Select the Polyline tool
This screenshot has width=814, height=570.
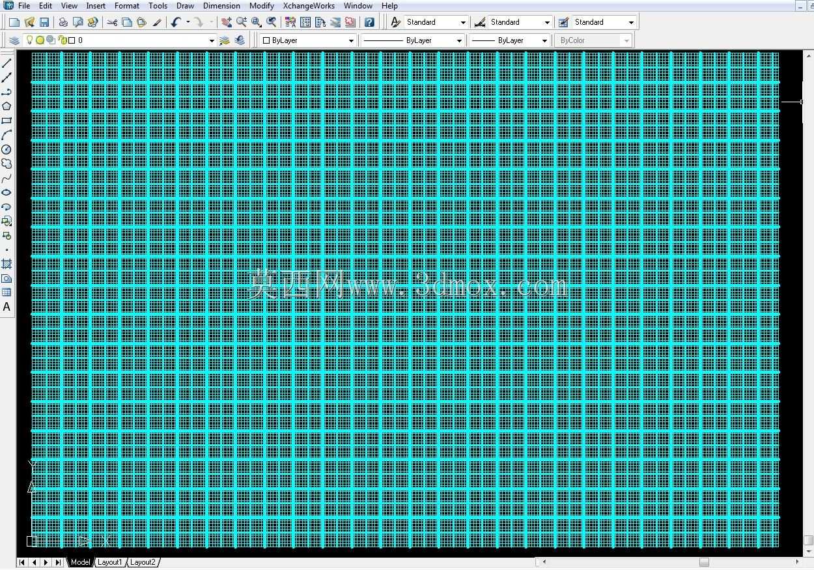coord(7,92)
